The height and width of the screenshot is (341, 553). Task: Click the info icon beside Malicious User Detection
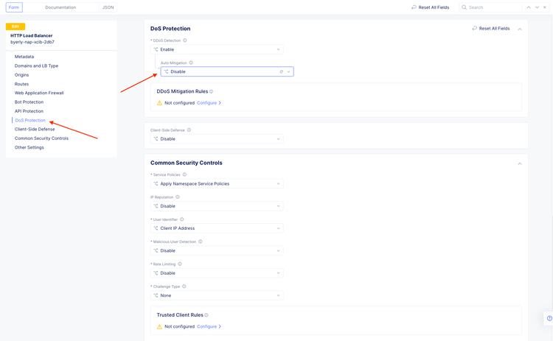pyautogui.click(x=201, y=242)
